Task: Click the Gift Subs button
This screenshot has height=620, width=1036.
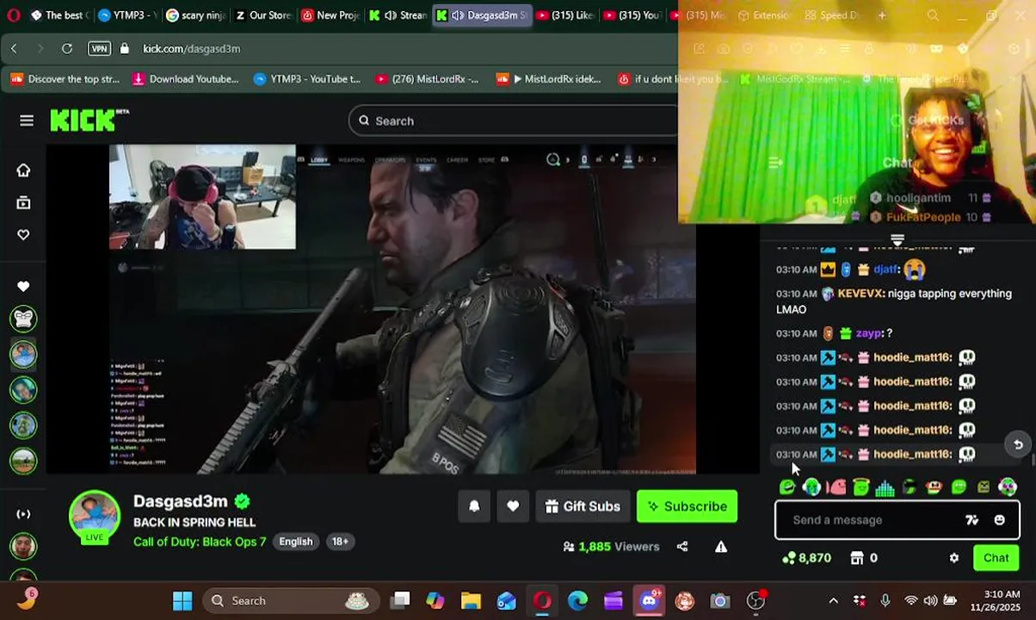Action: (x=583, y=506)
